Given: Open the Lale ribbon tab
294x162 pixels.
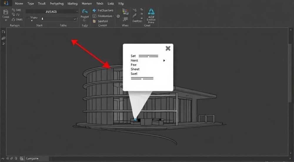Looking at the screenshot, I should coord(111,4).
